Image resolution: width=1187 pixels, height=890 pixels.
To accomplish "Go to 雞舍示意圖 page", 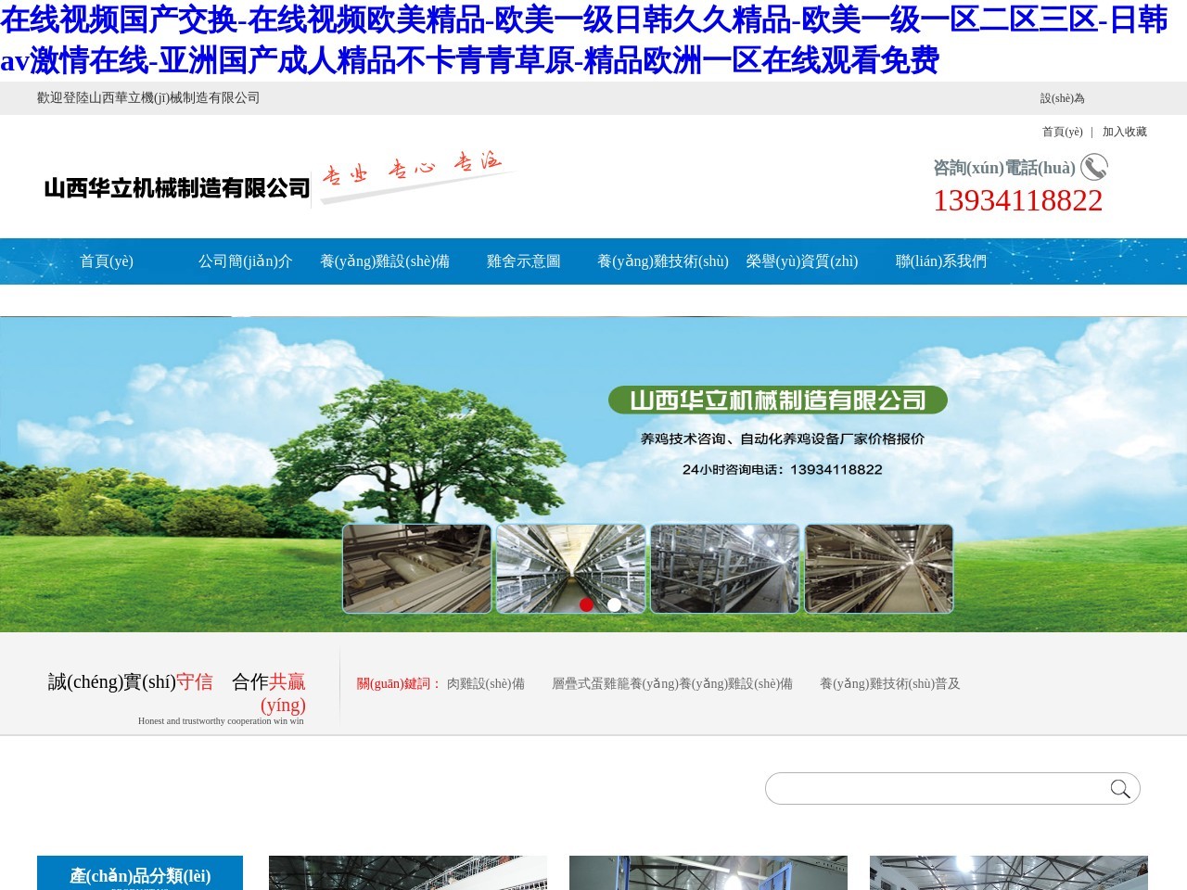I will [523, 261].
